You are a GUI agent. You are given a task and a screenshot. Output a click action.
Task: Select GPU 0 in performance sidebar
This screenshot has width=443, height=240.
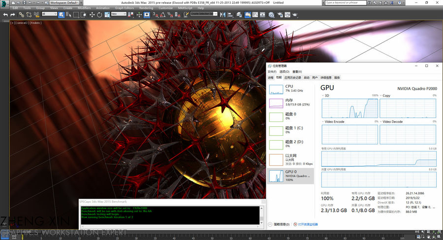coord(290,176)
